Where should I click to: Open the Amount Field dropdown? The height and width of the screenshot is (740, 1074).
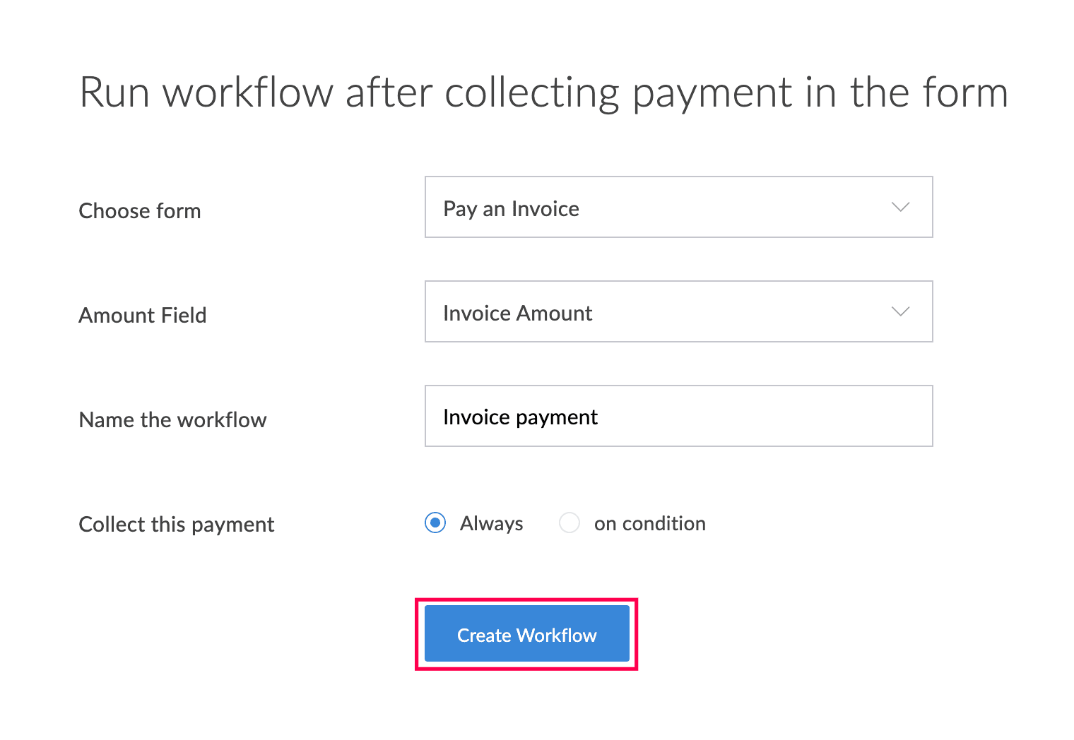tap(678, 311)
